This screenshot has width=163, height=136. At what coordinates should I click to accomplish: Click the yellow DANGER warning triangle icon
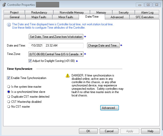(67, 76)
